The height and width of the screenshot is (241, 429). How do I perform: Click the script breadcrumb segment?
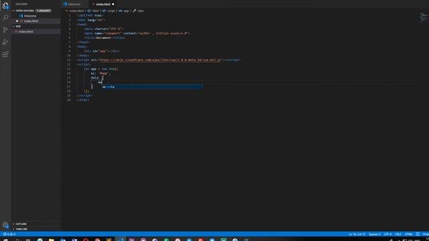click(x=111, y=11)
